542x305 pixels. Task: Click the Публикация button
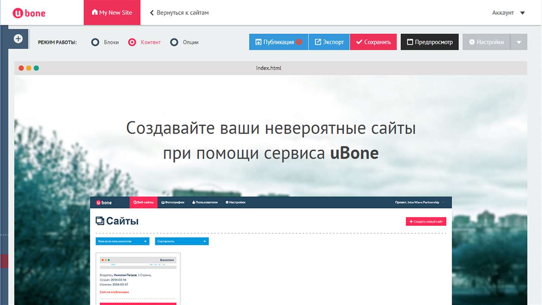coord(279,42)
